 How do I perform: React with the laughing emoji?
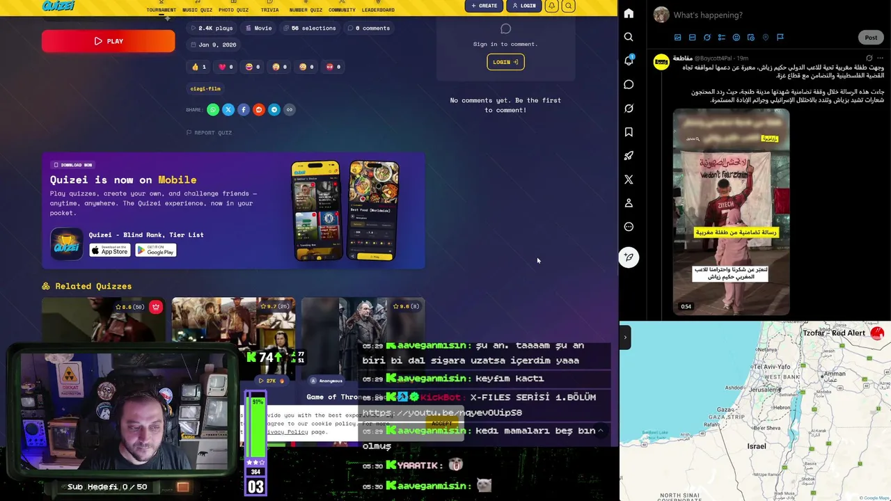click(253, 67)
